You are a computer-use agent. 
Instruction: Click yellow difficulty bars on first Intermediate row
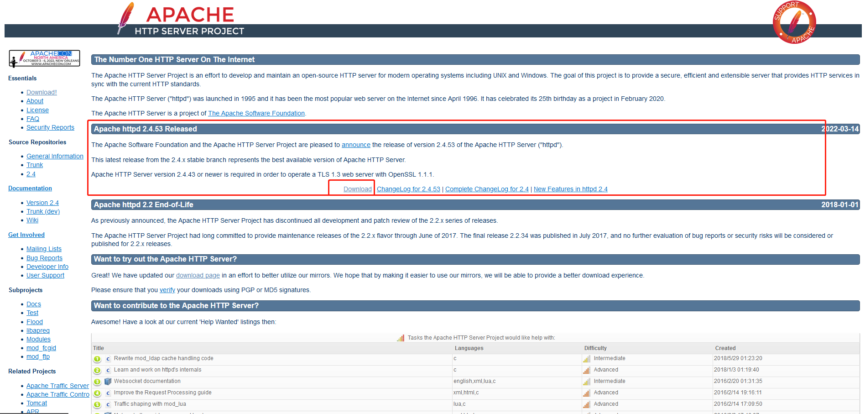click(586, 358)
